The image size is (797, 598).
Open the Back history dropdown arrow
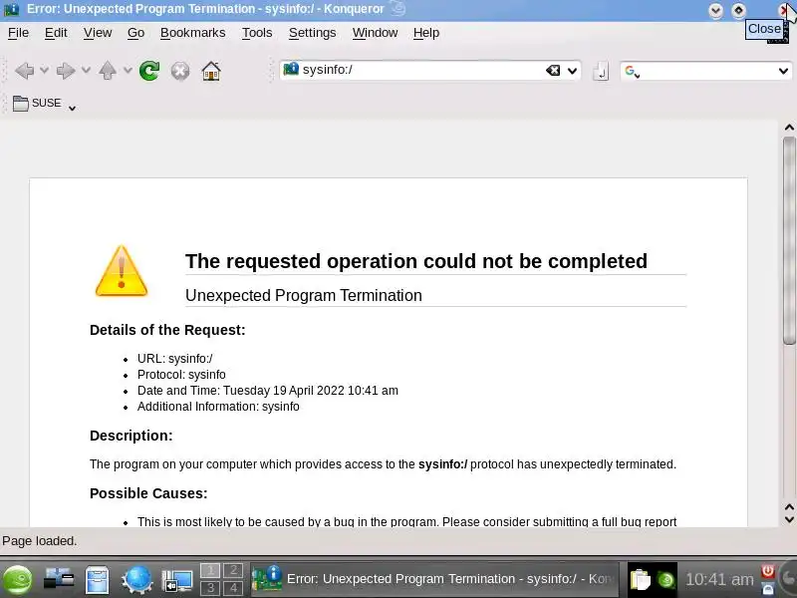click(44, 70)
